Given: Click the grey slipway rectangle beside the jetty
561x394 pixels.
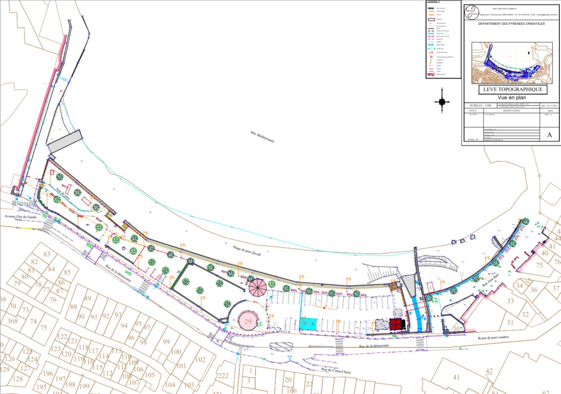Looking at the screenshot, I should pos(65,141).
